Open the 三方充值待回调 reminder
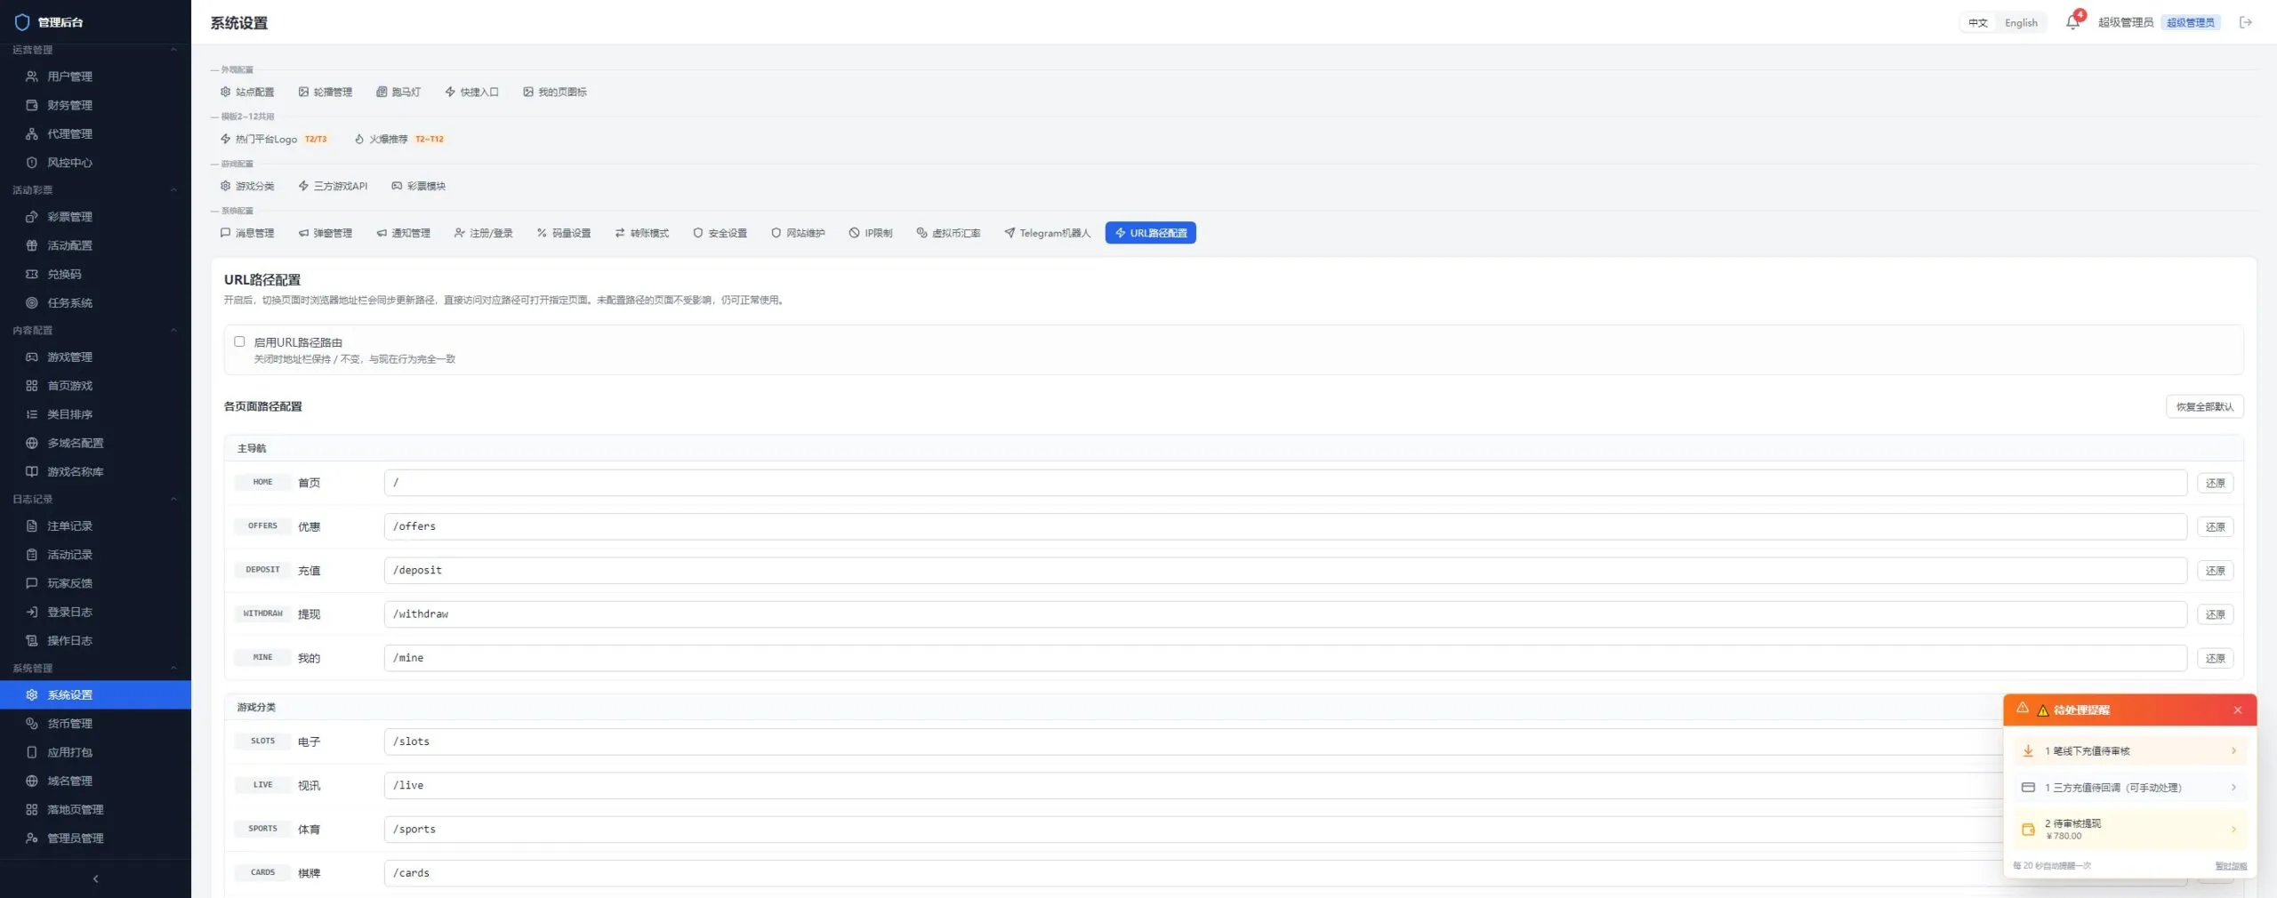2277x898 pixels. 2129,788
